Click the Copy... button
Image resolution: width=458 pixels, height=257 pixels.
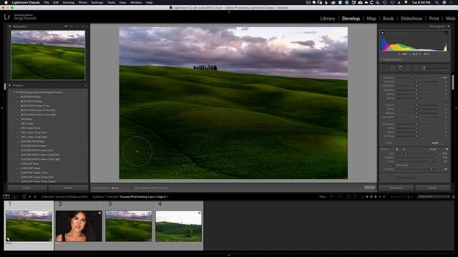point(27,188)
